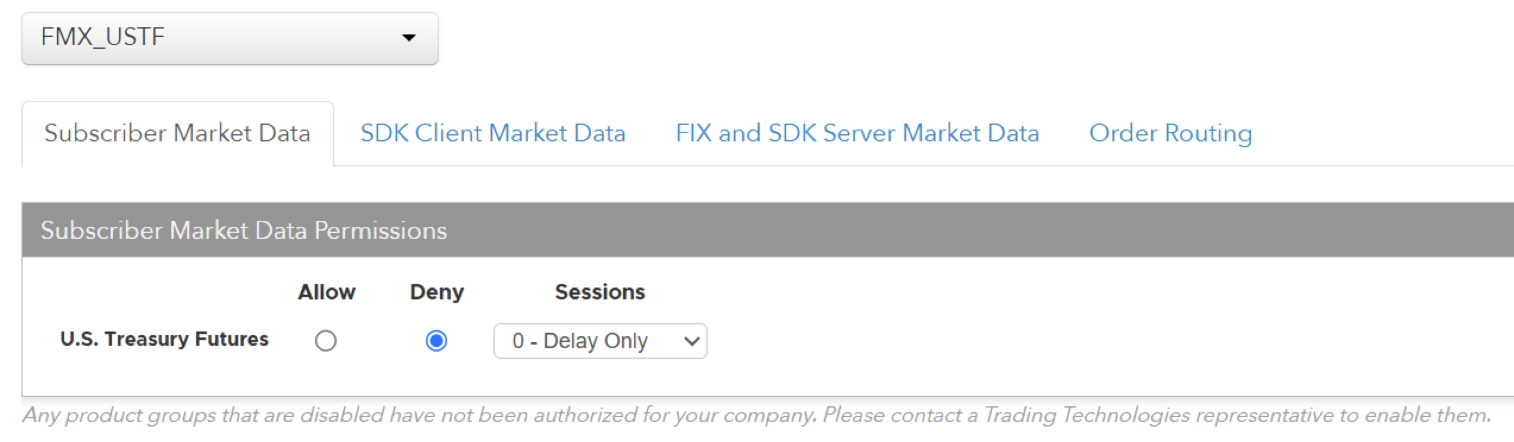Select the Subscriber Market Data tab
Screen dimensions: 1514x442
[177, 133]
